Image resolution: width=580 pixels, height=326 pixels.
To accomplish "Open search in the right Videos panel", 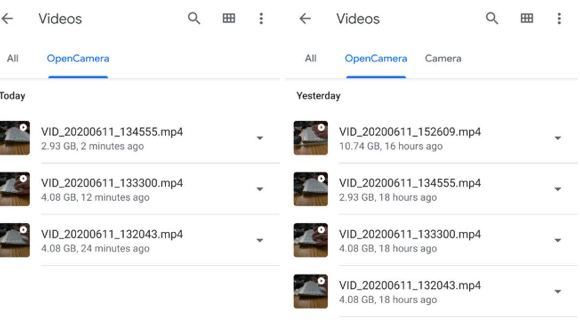I will point(492,19).
